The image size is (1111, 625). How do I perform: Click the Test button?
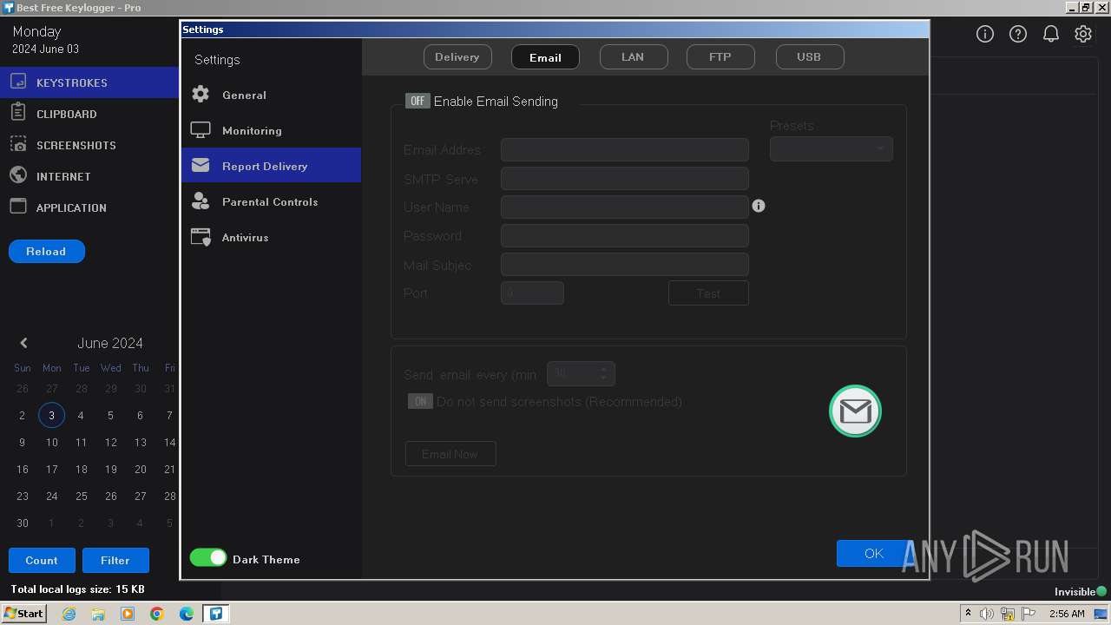[x=708, y=293]
